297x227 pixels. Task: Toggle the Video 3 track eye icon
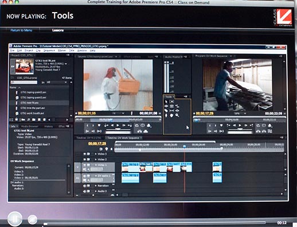coord(85,154)
